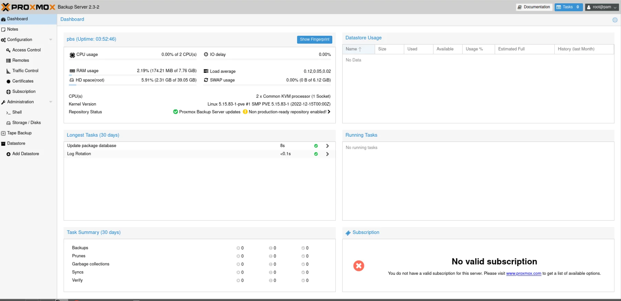Click Show Fingerprint button
Viewport: 621px width, 301px height.
(314, 39)
